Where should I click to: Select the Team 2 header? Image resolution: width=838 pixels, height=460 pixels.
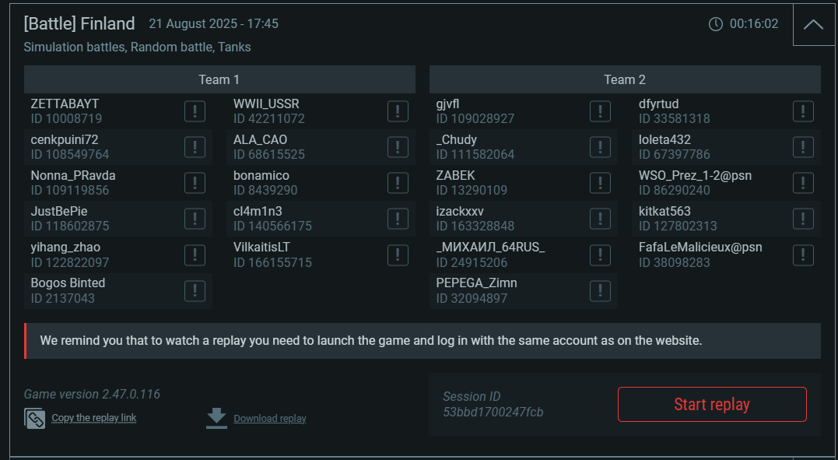pos(625,79)
